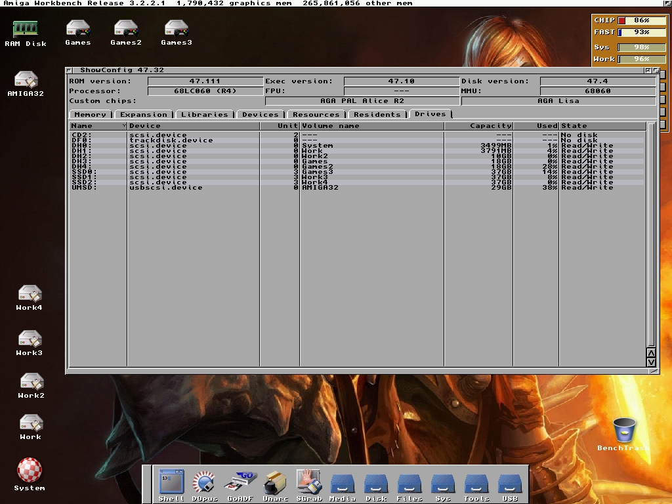Image resolution: width=672 pixels, height=504 pixels.
Task: Click the Capacity column header
Action: [x=478, y=125]
